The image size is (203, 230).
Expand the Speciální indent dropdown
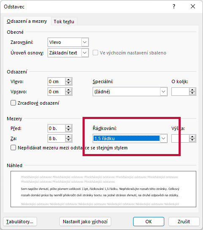163,92
